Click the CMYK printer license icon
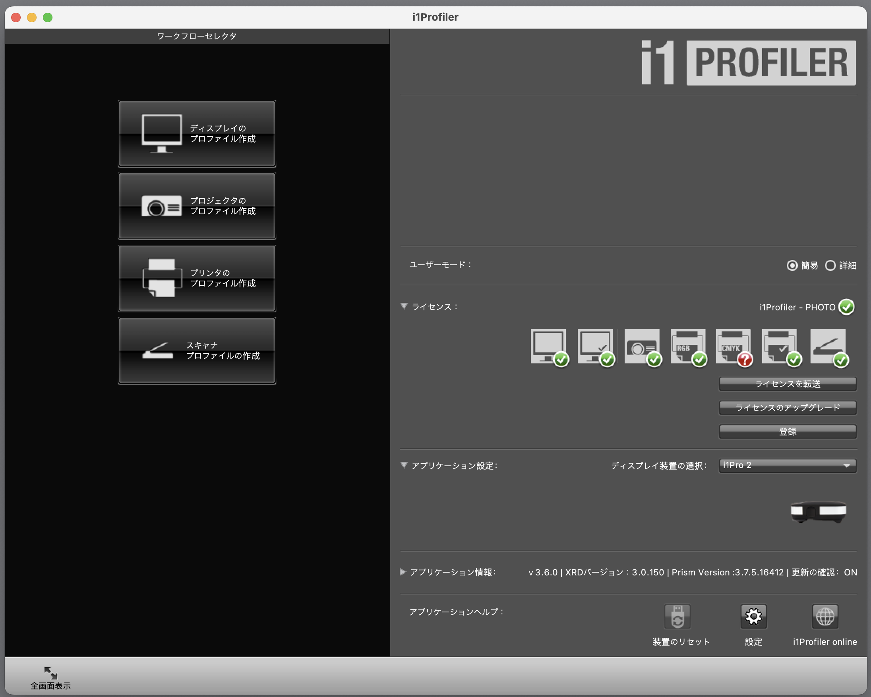The height and width of the screenshot is (697, 871). tap(734, 347)
